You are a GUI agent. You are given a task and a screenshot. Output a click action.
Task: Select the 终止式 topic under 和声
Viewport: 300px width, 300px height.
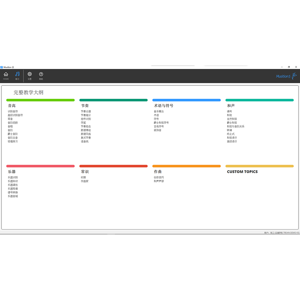(x=231, y=134)
